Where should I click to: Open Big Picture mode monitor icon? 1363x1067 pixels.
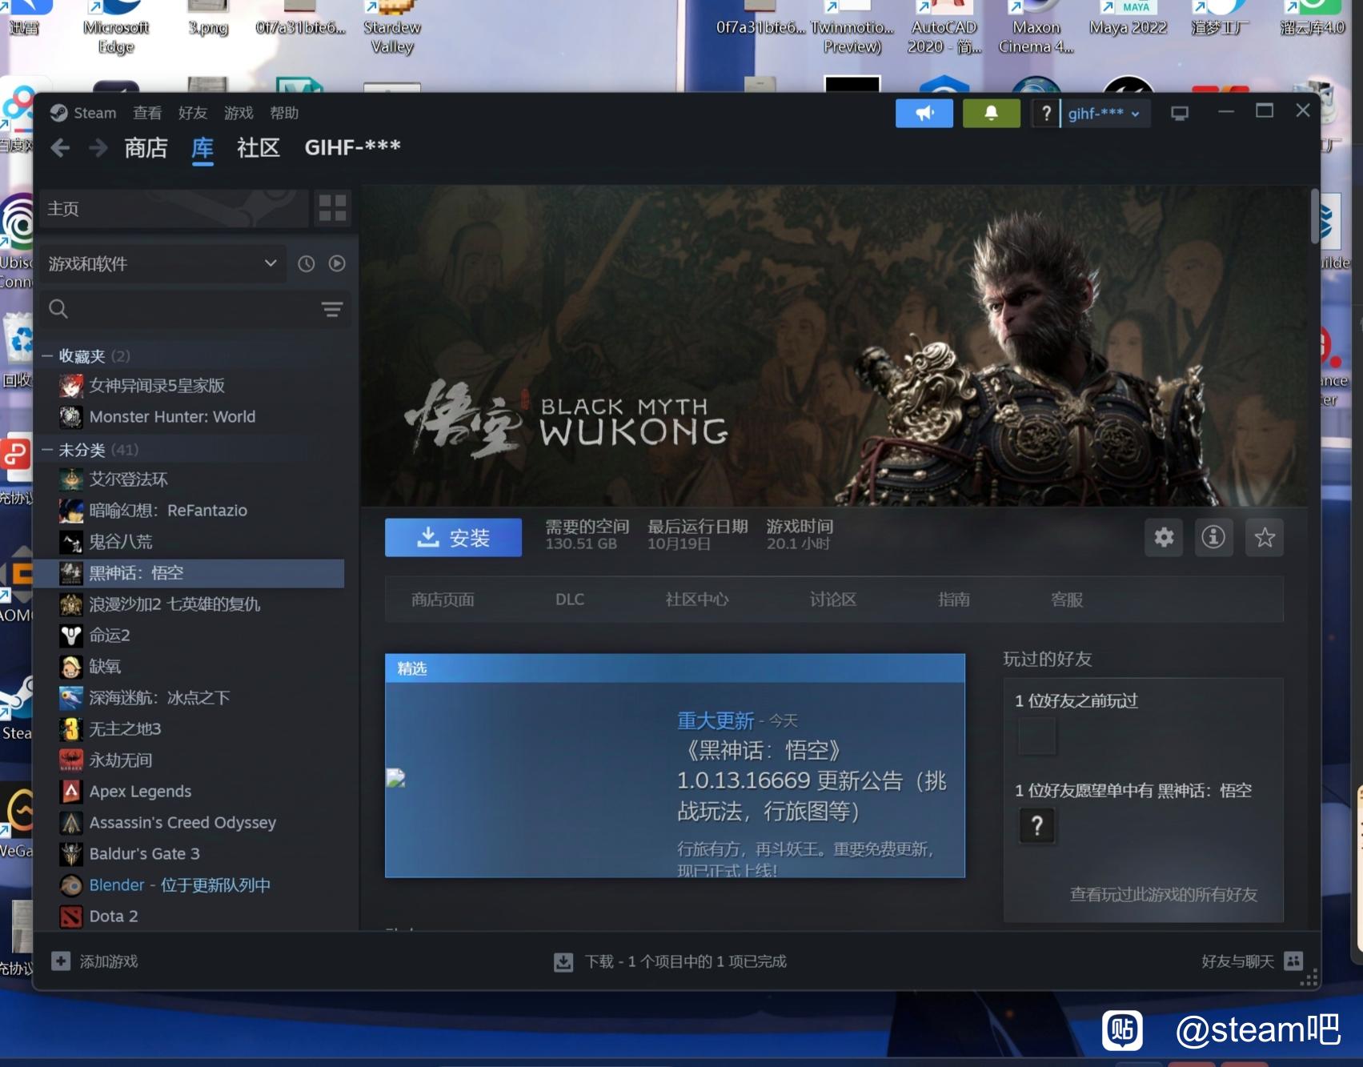click(x=1180, y=114)
